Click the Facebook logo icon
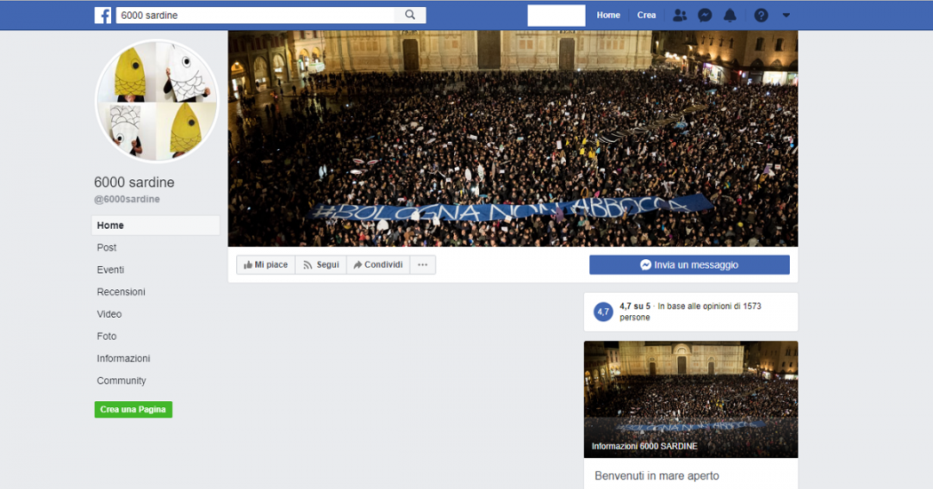The height and width of the screenshot is (489, 933). pos(102,15)
